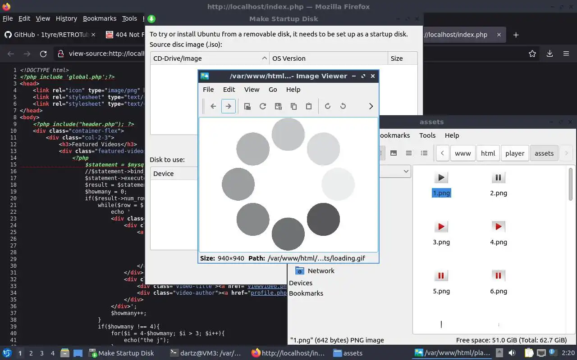577x360 pixels.
Task: Click the file manager vertical scrollbar
Action: (571, 184)
